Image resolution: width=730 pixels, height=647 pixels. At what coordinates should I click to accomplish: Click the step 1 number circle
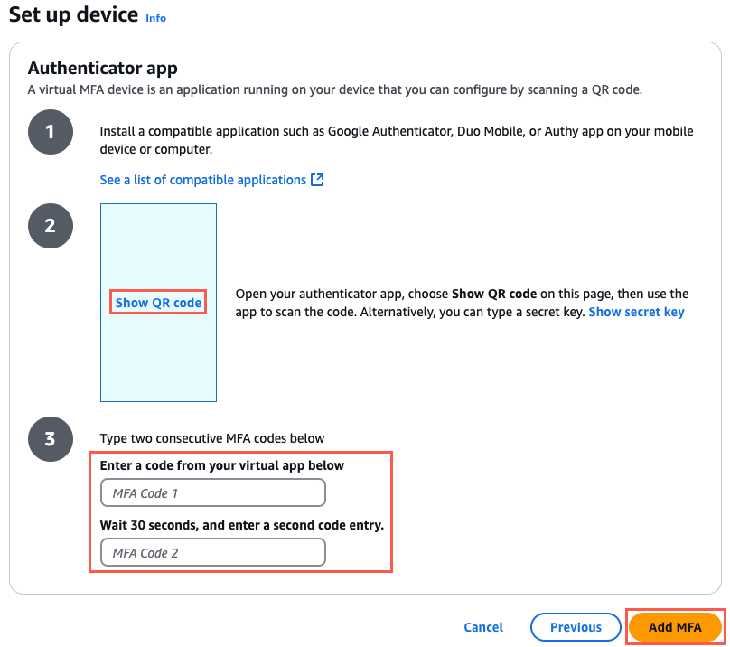click(50, 132)
